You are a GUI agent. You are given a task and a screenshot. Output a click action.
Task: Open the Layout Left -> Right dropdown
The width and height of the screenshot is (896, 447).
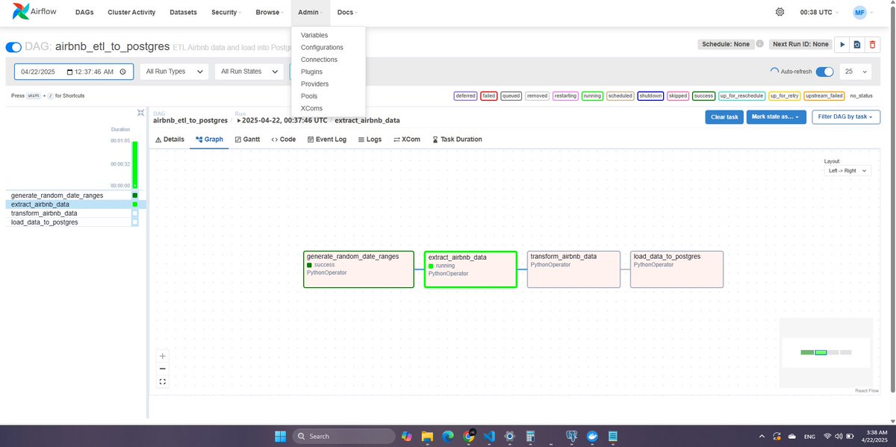847,170
